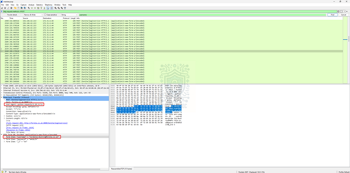Expand the Cookie header node
350x173 pixels.
[x=4, y=116]
